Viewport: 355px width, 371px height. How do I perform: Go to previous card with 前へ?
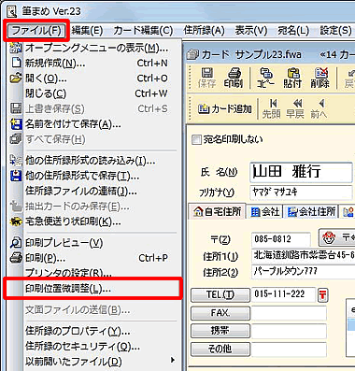(x=319, y=108)
